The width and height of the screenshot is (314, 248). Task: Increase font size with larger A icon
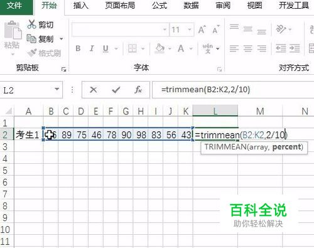[x=202, y=30]
